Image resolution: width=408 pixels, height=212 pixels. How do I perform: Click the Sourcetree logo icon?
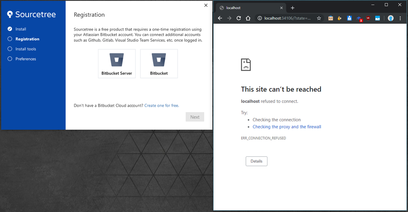(10, 14)
